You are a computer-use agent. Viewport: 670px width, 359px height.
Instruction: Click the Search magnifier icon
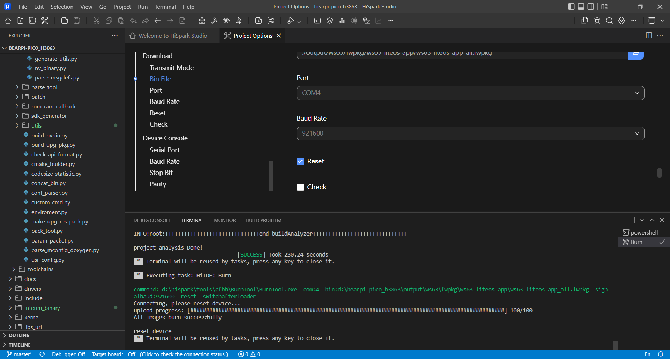click(x=609, y=21)
